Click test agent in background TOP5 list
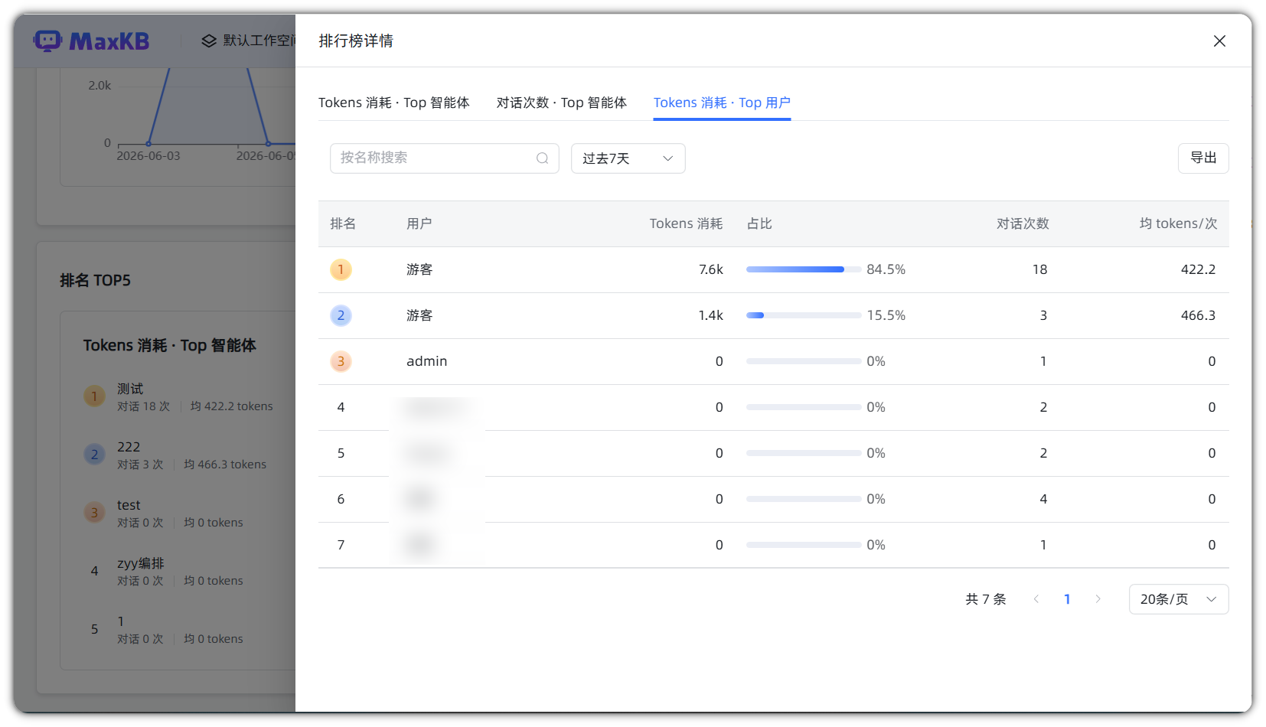 tap(129, 505)
